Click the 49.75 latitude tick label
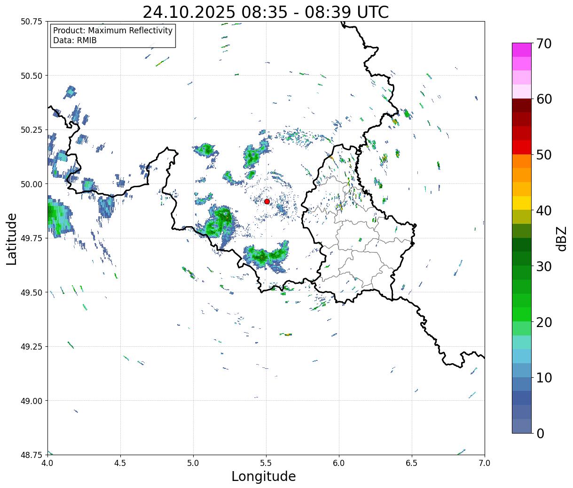 pyautogui.click(x=31, y=238)
